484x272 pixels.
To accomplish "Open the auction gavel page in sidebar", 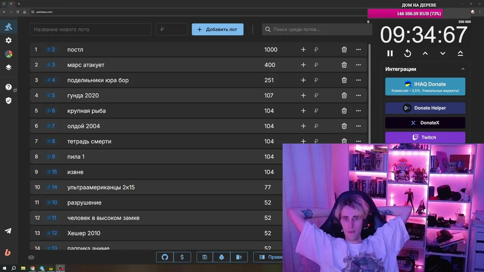I will coord(8,26).
